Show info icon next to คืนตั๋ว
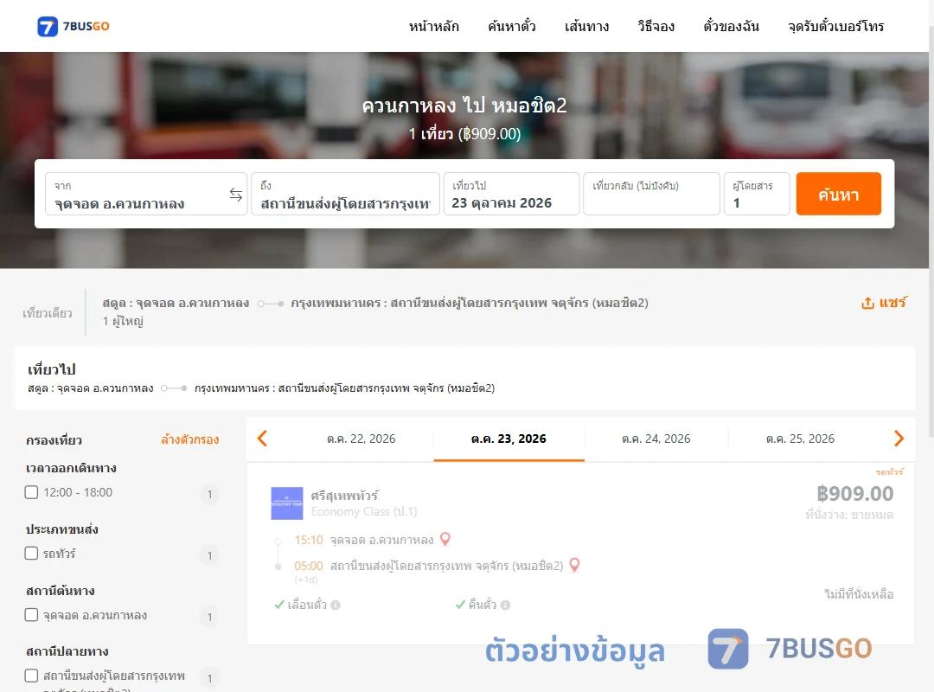The image size is (934, 692). 505,605
